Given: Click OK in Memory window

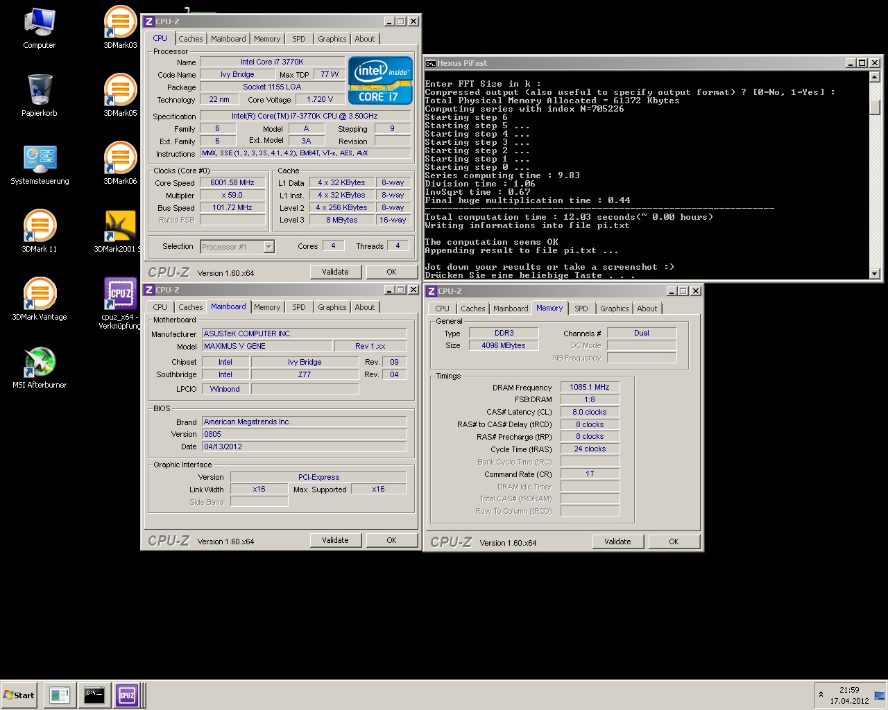Looking at the screenshot, I should (674, 542).
